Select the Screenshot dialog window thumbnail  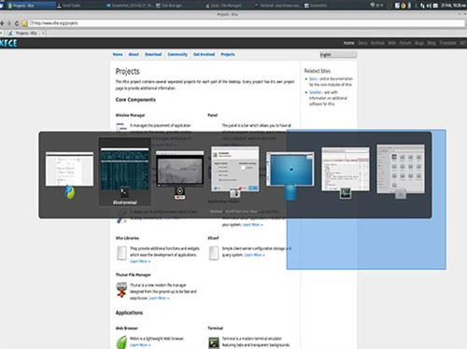click(235, 169)
